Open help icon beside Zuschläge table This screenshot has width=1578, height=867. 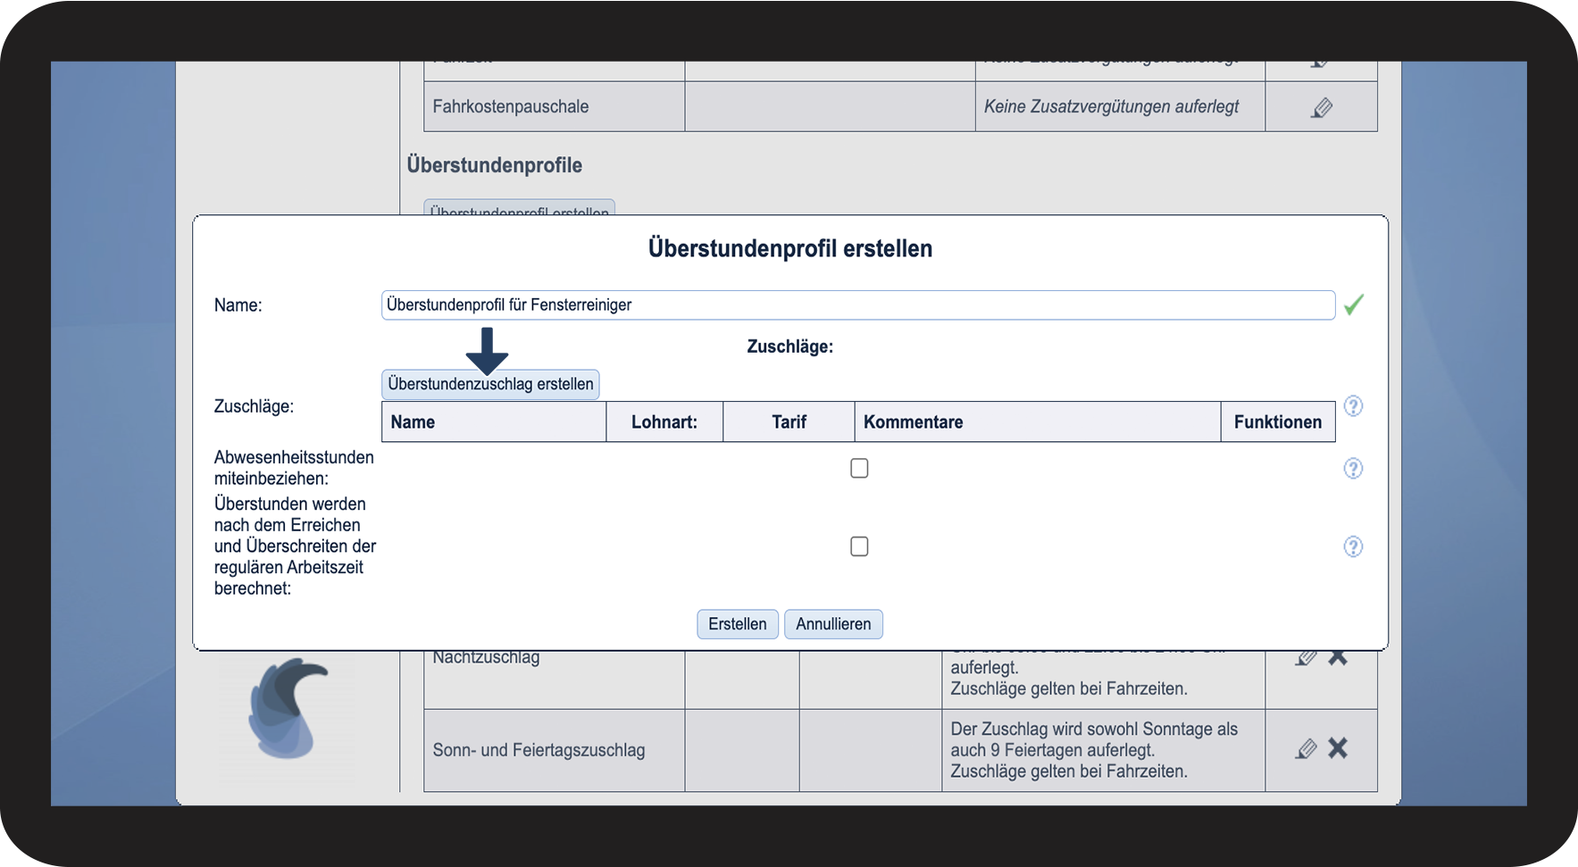(1353, 406)
